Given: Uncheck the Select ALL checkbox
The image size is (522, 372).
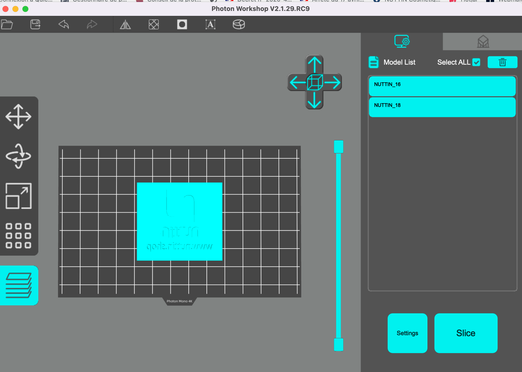Looking at the screenshot, I should 476,62.
